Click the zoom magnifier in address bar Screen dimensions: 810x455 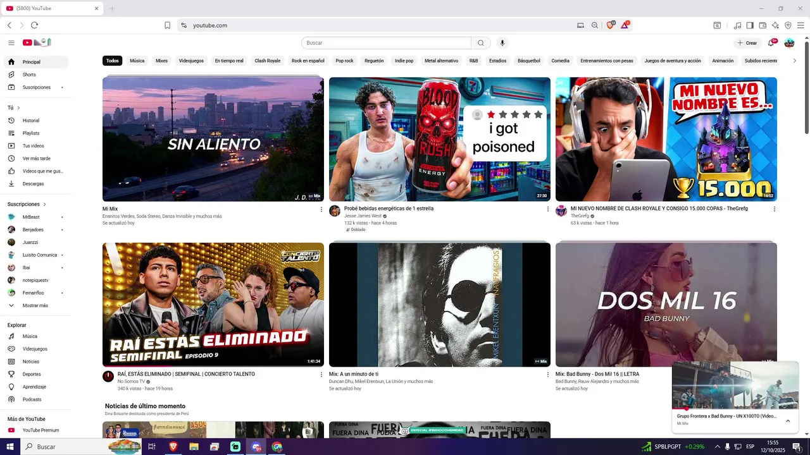click(595, 25)
